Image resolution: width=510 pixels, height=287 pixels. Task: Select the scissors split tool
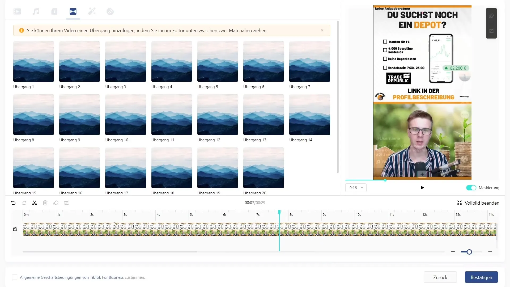point(35,203)
